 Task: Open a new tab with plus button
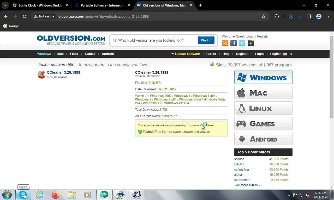click(200, 5)
